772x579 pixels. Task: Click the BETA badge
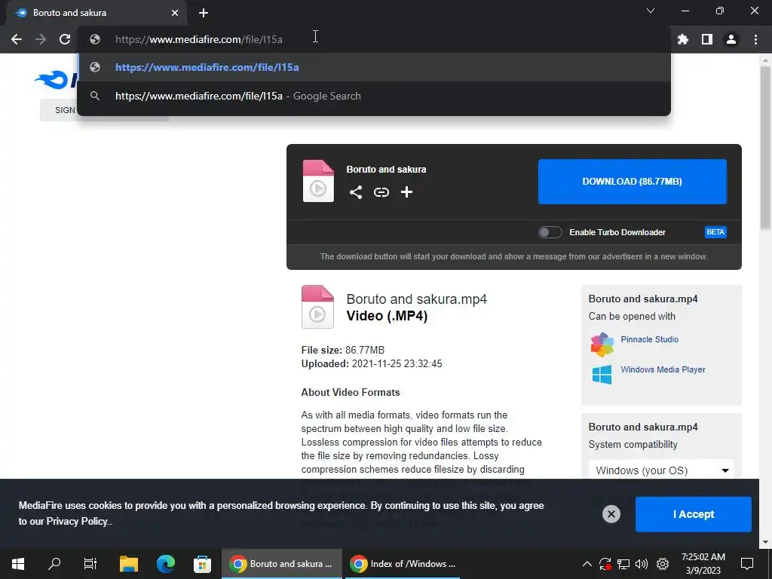click(x=715, y=232)
